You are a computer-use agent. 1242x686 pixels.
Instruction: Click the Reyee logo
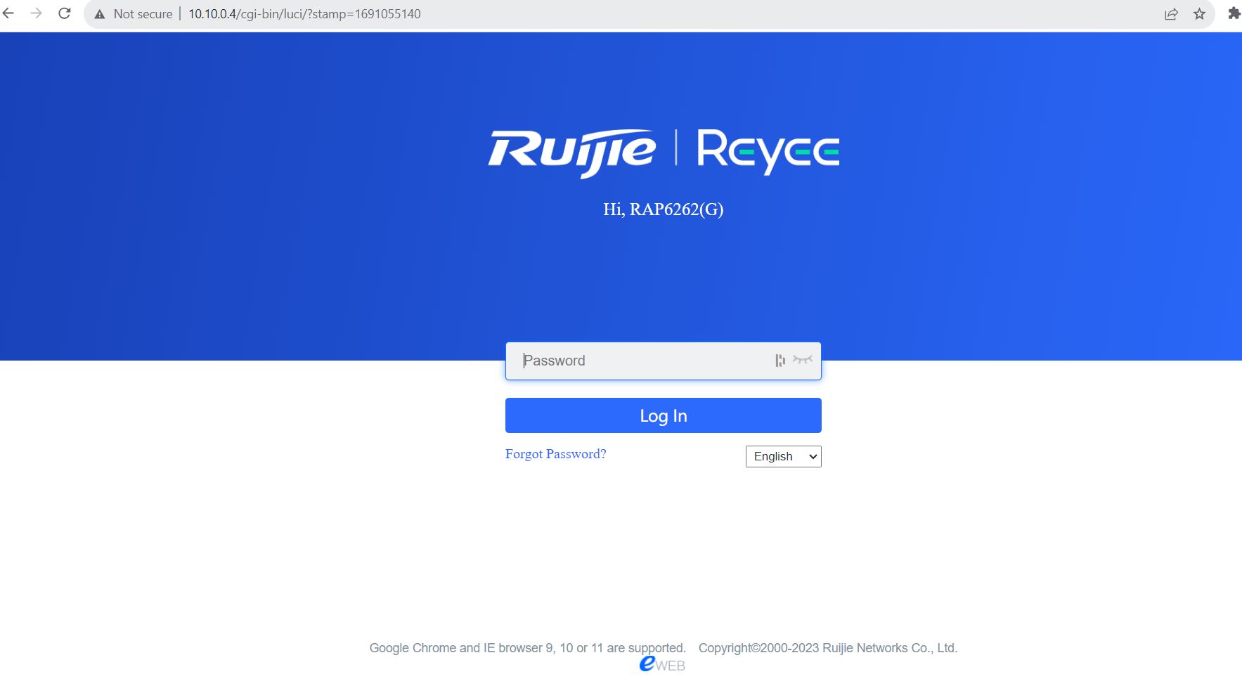(768, 151)
